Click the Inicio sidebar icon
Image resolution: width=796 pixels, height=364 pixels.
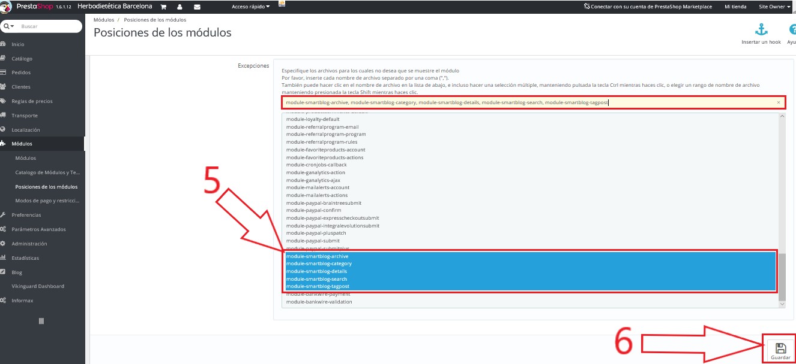(x=4, y=44)
